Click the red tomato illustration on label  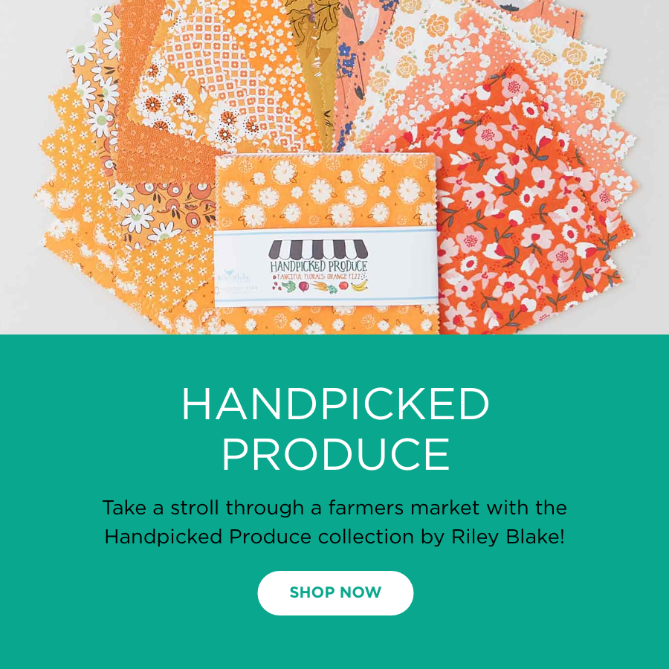pos(343,285)
